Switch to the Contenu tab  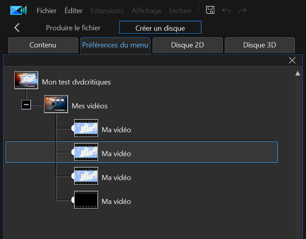pyautogui.click(x=43, y=45)
